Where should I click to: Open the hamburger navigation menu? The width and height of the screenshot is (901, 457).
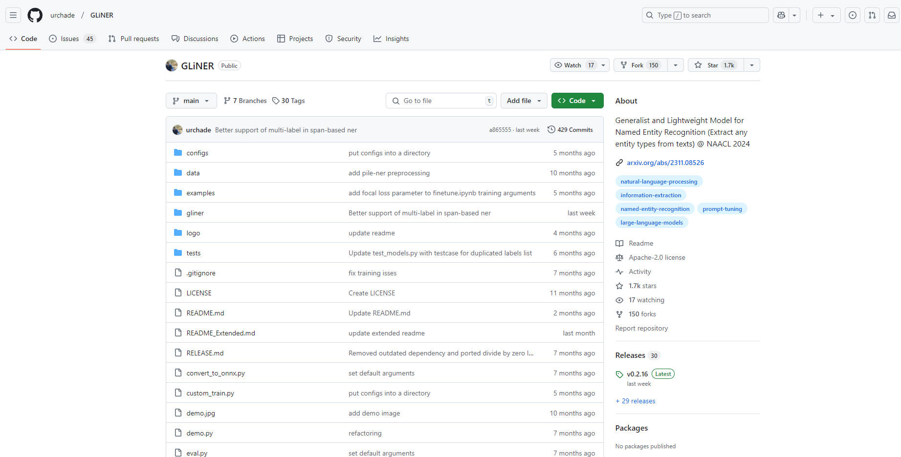pos(13,15)
